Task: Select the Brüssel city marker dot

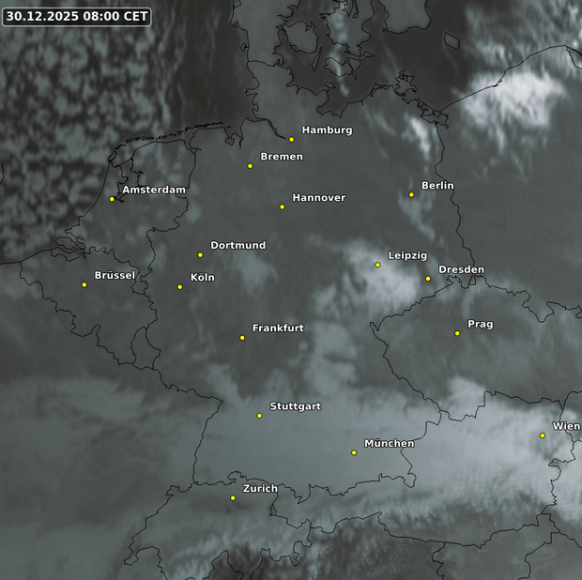Action: [x=84, y=284]
